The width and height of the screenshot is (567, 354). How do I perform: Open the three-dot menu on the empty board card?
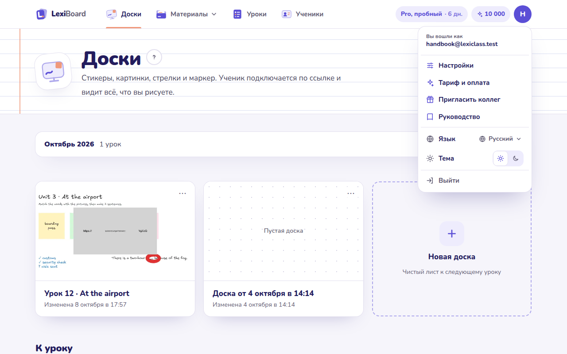tap(351, 193)
